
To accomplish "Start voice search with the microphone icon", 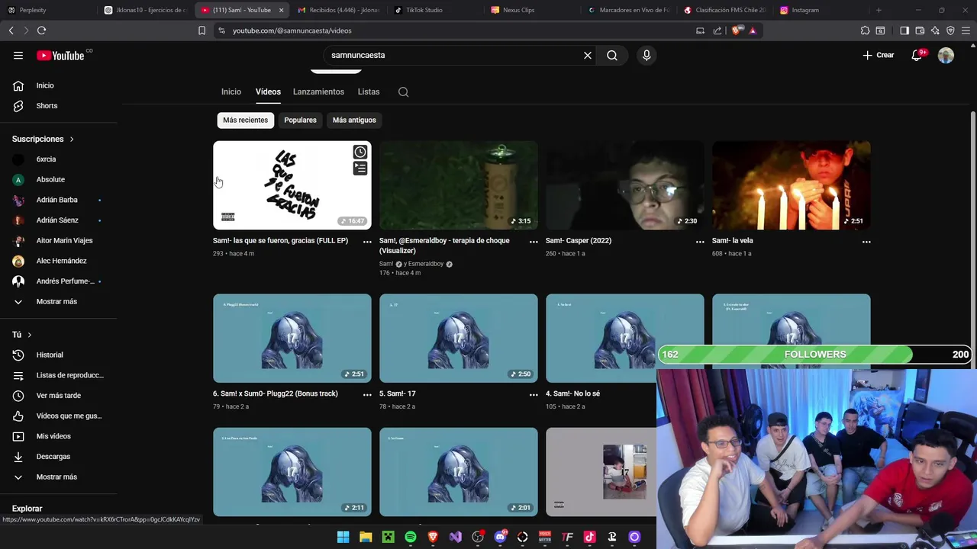I will click(x=646, y=55).
